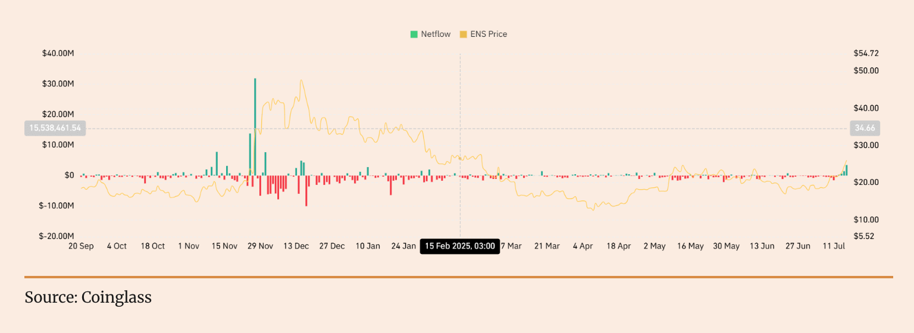Click the 11 Jul date label

tap(834, 246)
